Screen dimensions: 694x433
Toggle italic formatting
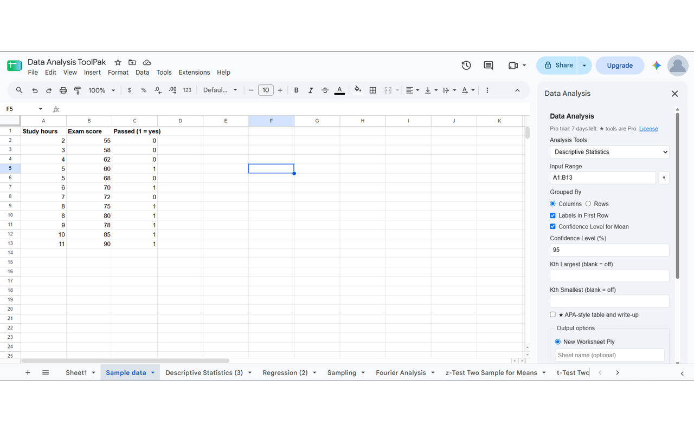pyautogui.click(x=311, y=90)
